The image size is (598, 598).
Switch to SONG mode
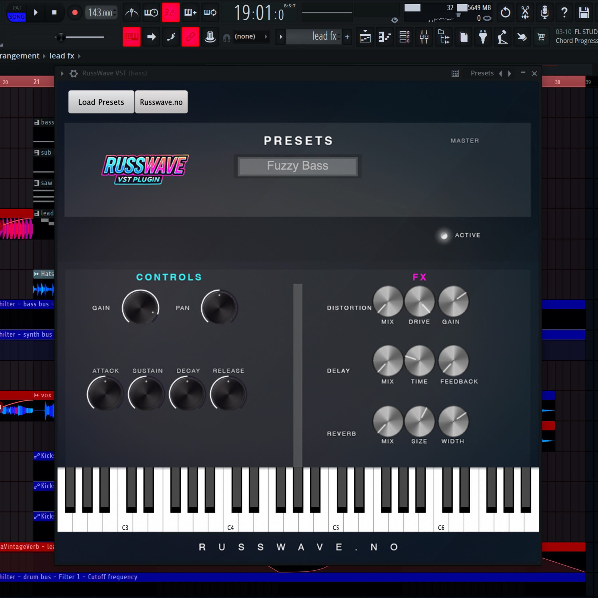click(x=17, y=17)
